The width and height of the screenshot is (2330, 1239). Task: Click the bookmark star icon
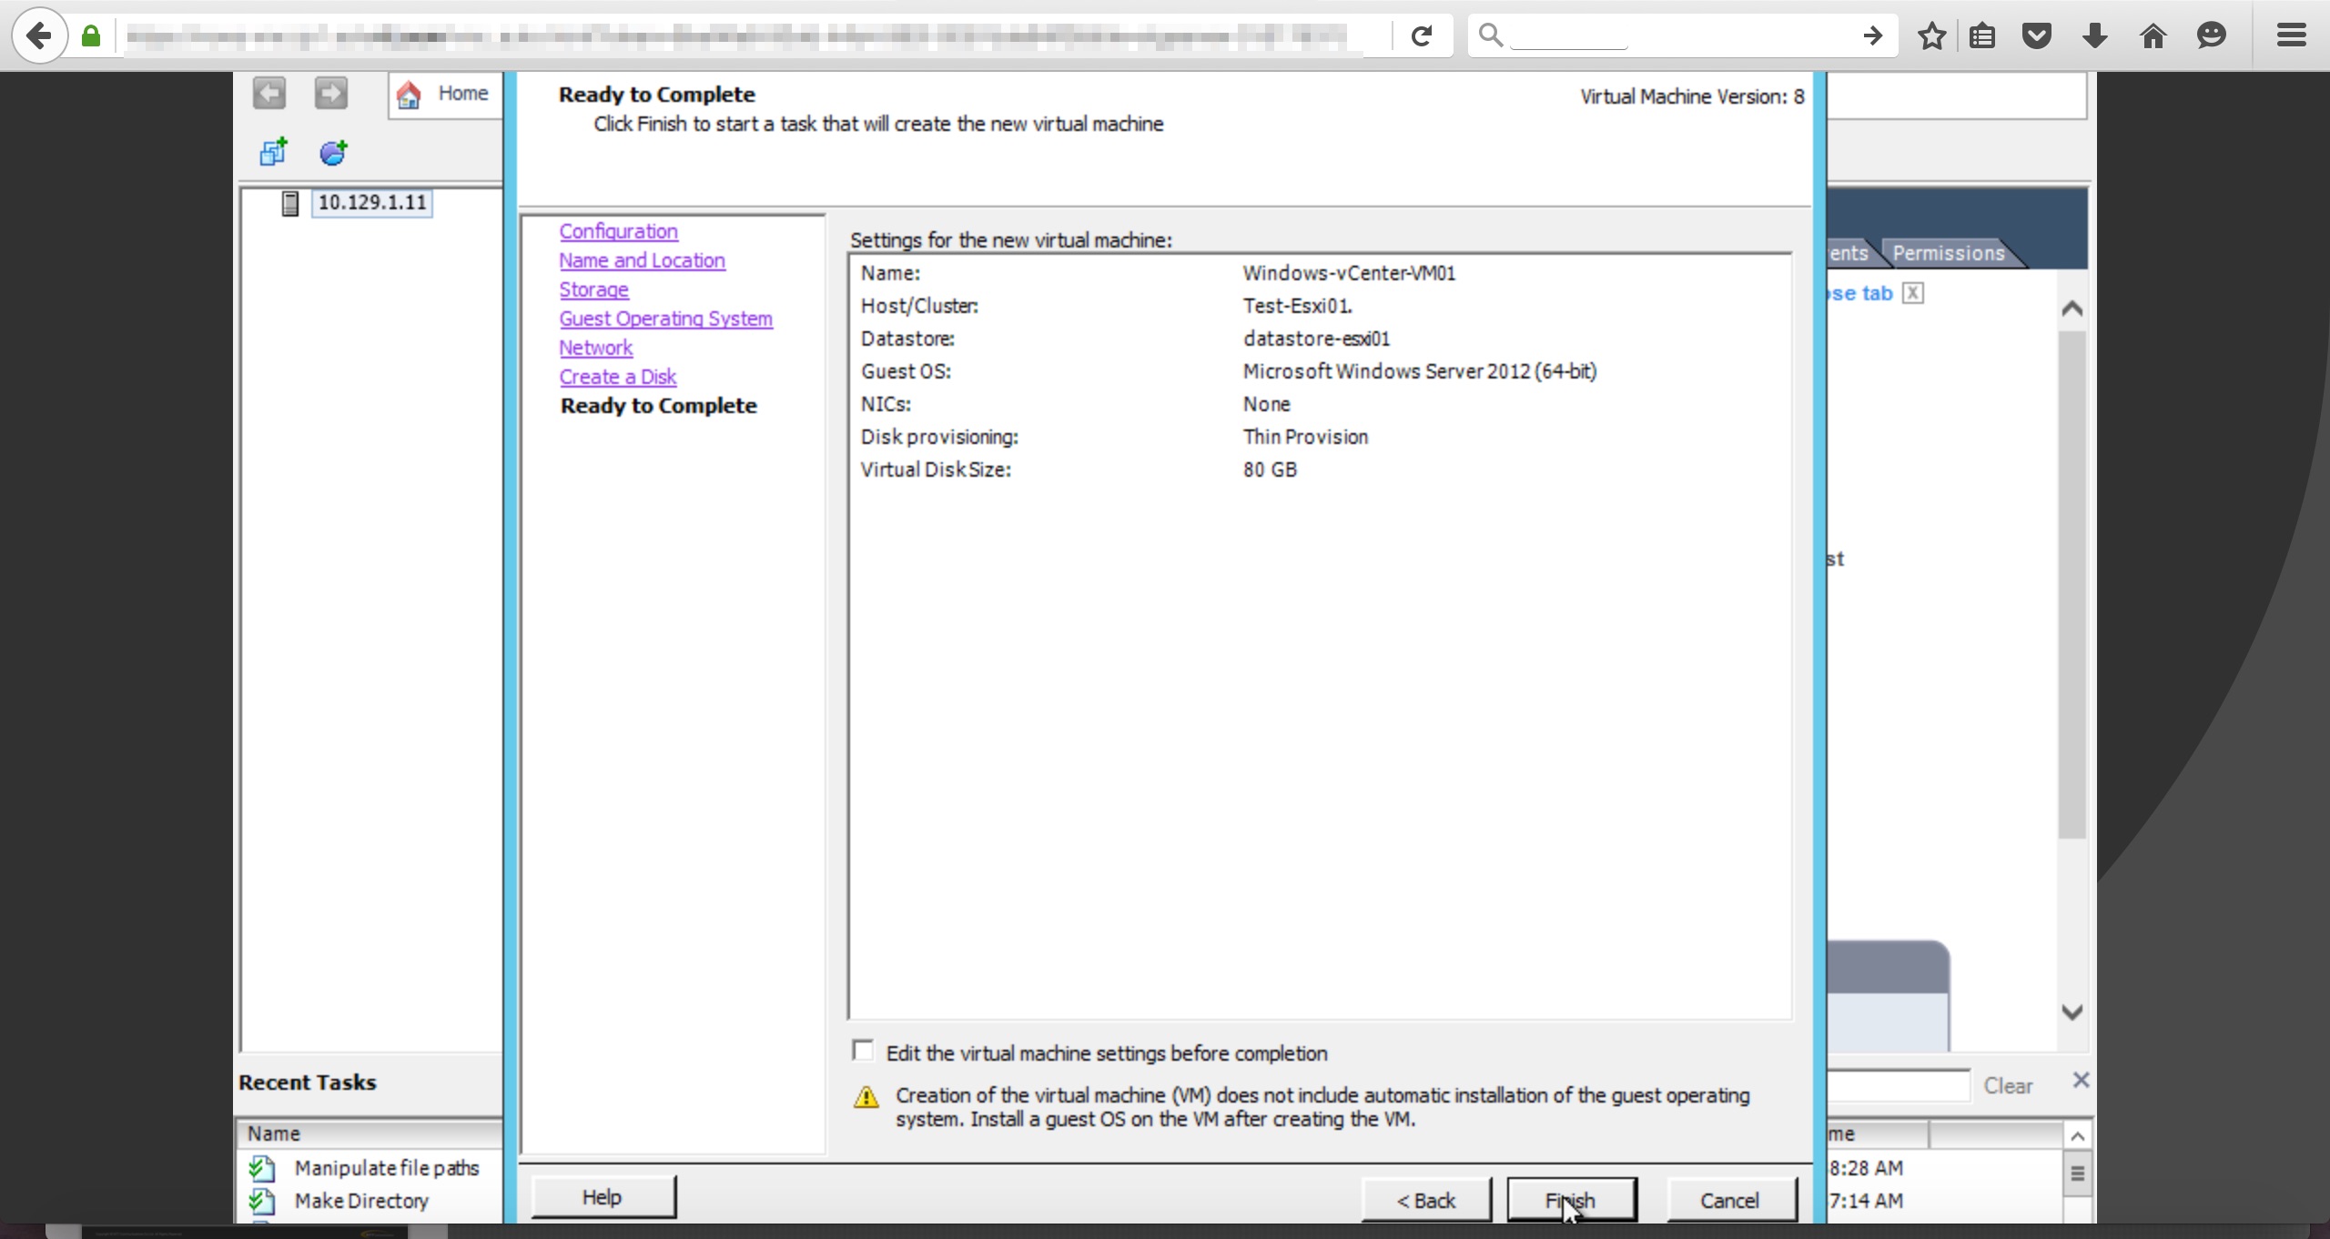tap(1931, 36)
